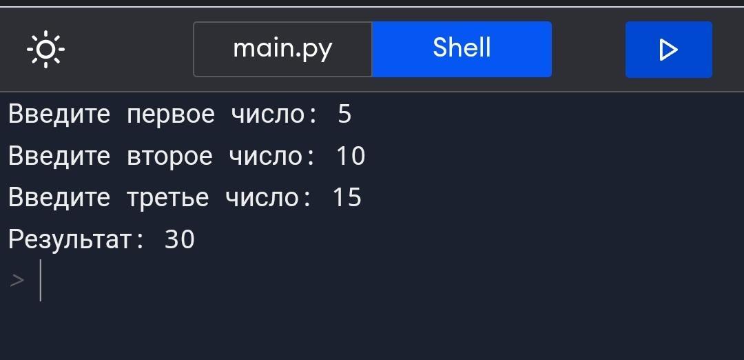This screenshot has height=360, width=744.
Task: Switch to the main.py tab
Action: (282, 49)
